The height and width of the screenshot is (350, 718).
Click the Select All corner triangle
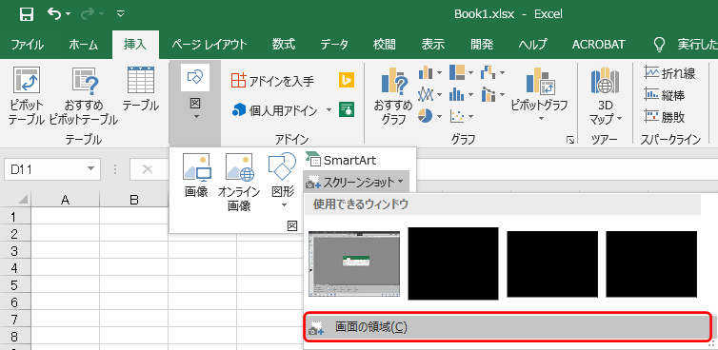pyautogui.click(x=22, y=200)
